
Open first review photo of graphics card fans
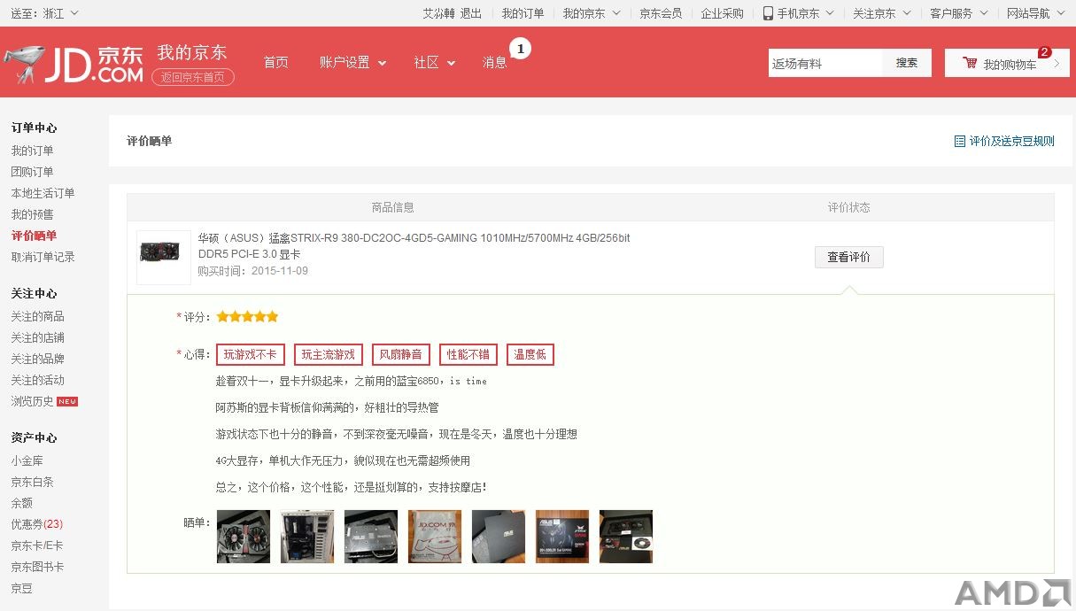coord(244,537)
